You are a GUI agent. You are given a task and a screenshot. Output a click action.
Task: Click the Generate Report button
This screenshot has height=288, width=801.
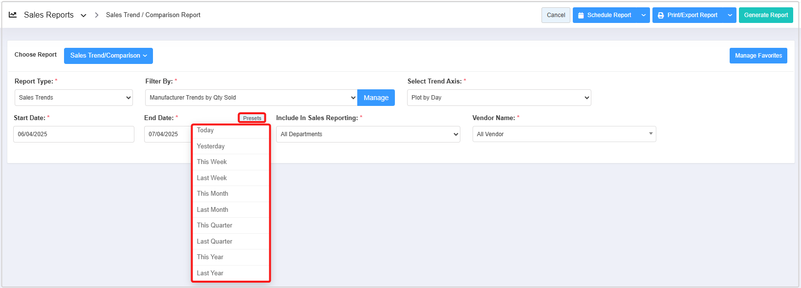coord(766,15)
